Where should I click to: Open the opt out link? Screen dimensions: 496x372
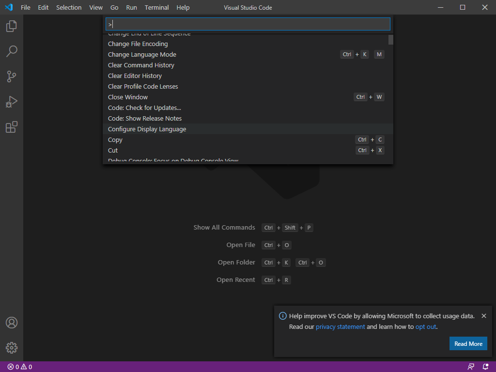point(426,327)
